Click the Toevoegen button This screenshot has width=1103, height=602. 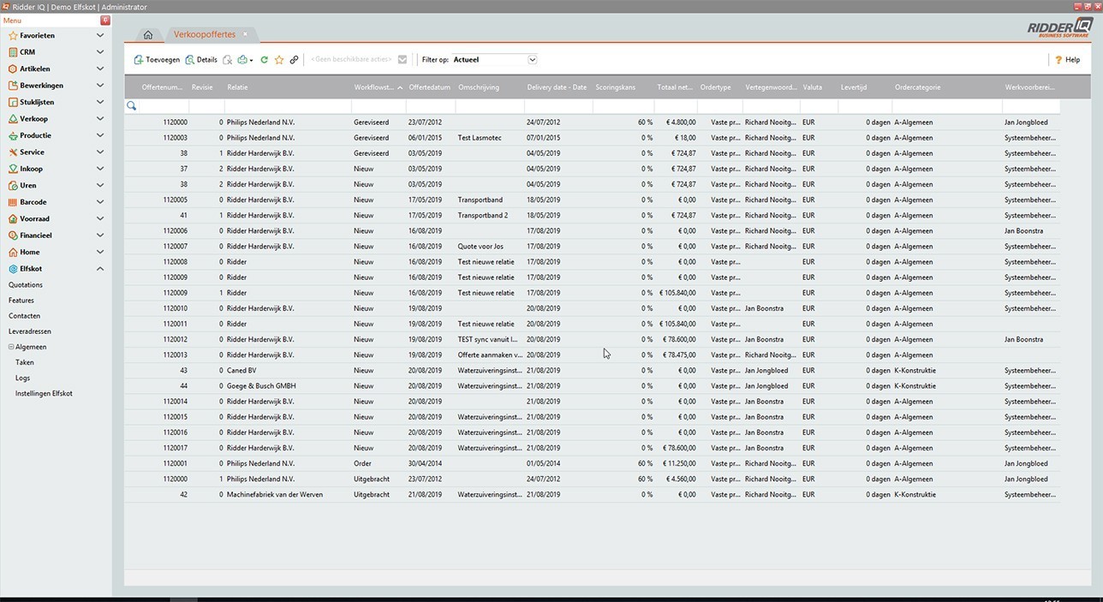click(x=157, y=60)
